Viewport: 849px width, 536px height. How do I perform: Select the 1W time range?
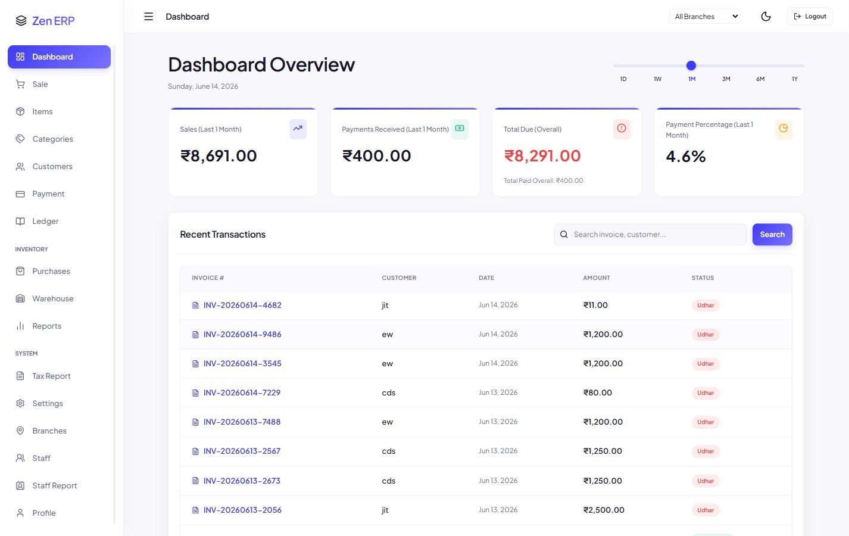click(x=657, y=79)
